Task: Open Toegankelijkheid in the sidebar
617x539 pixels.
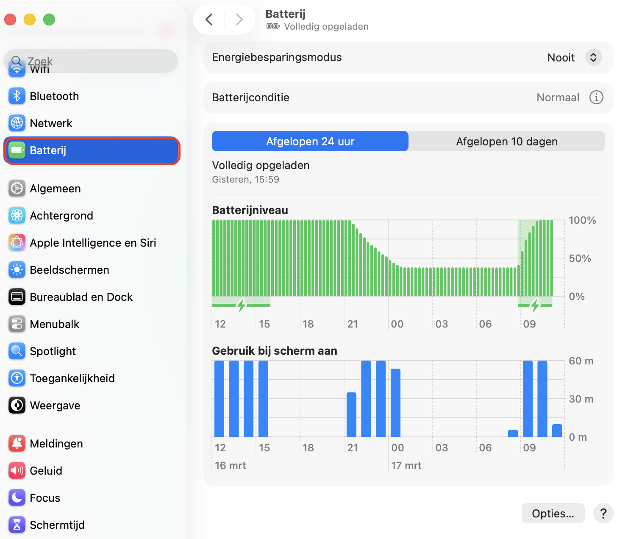Action: (x=72, y=378)
